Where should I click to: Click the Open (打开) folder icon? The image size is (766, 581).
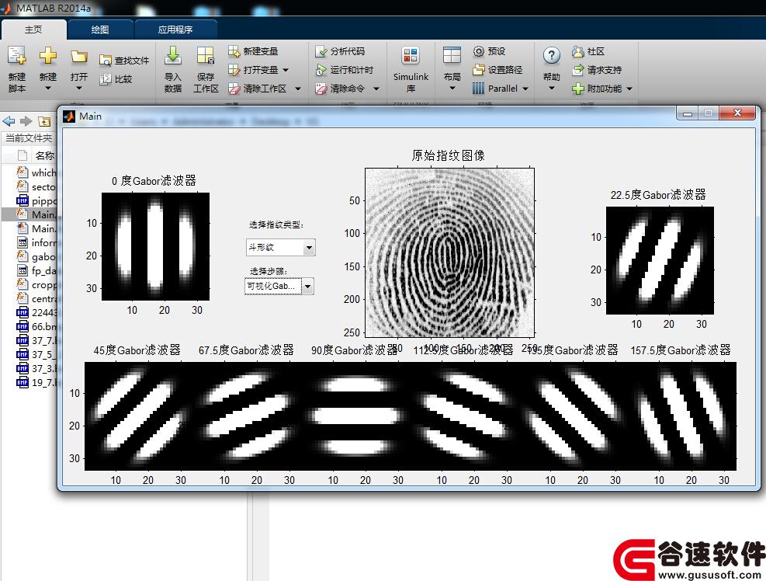pyautogui.click(x=78, y=57)
